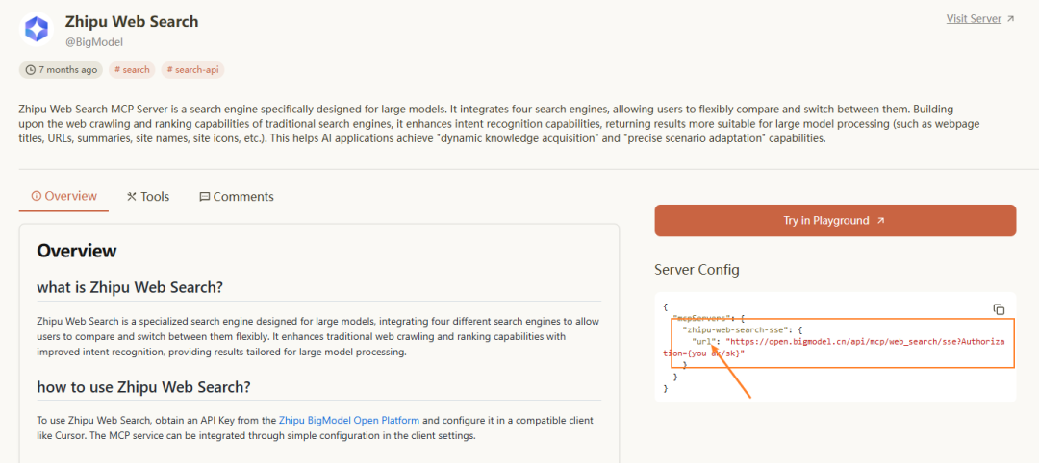Follow the Zhipu BigModel Open Platform link
Image resolution: width=1039 pixels, height=463 pixels.
[x=349, y=420]
